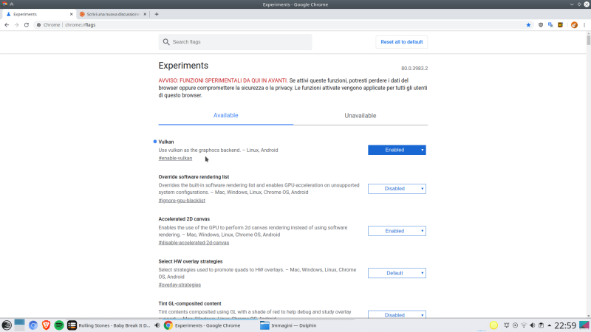Click the Accelerated 2D canvas title

tap(184, 218)
